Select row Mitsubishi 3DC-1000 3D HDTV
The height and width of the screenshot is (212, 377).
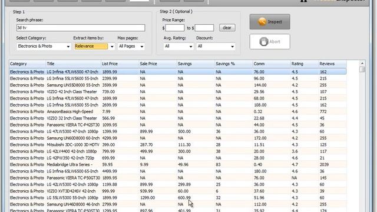click(x=178, y=145)
